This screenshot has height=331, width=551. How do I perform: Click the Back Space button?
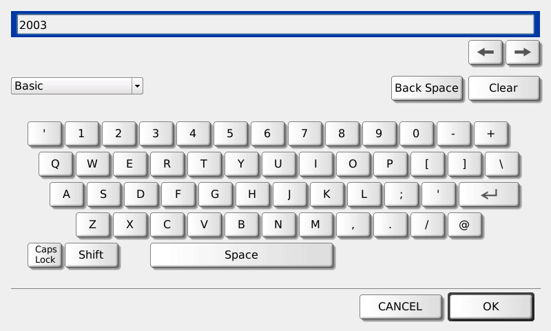pos(426,88)
